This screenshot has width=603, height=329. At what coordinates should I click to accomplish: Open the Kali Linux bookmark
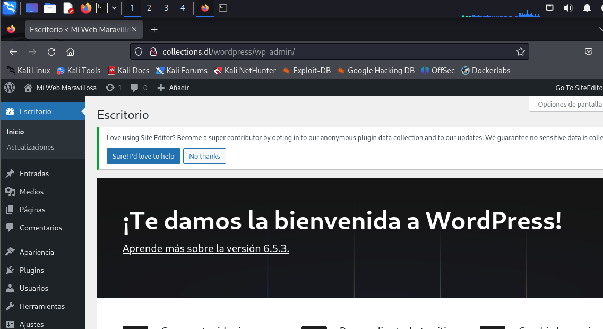[29, 71]
